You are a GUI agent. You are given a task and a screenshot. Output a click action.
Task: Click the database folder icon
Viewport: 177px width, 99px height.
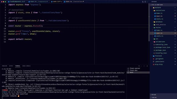[x=154, y=22]
